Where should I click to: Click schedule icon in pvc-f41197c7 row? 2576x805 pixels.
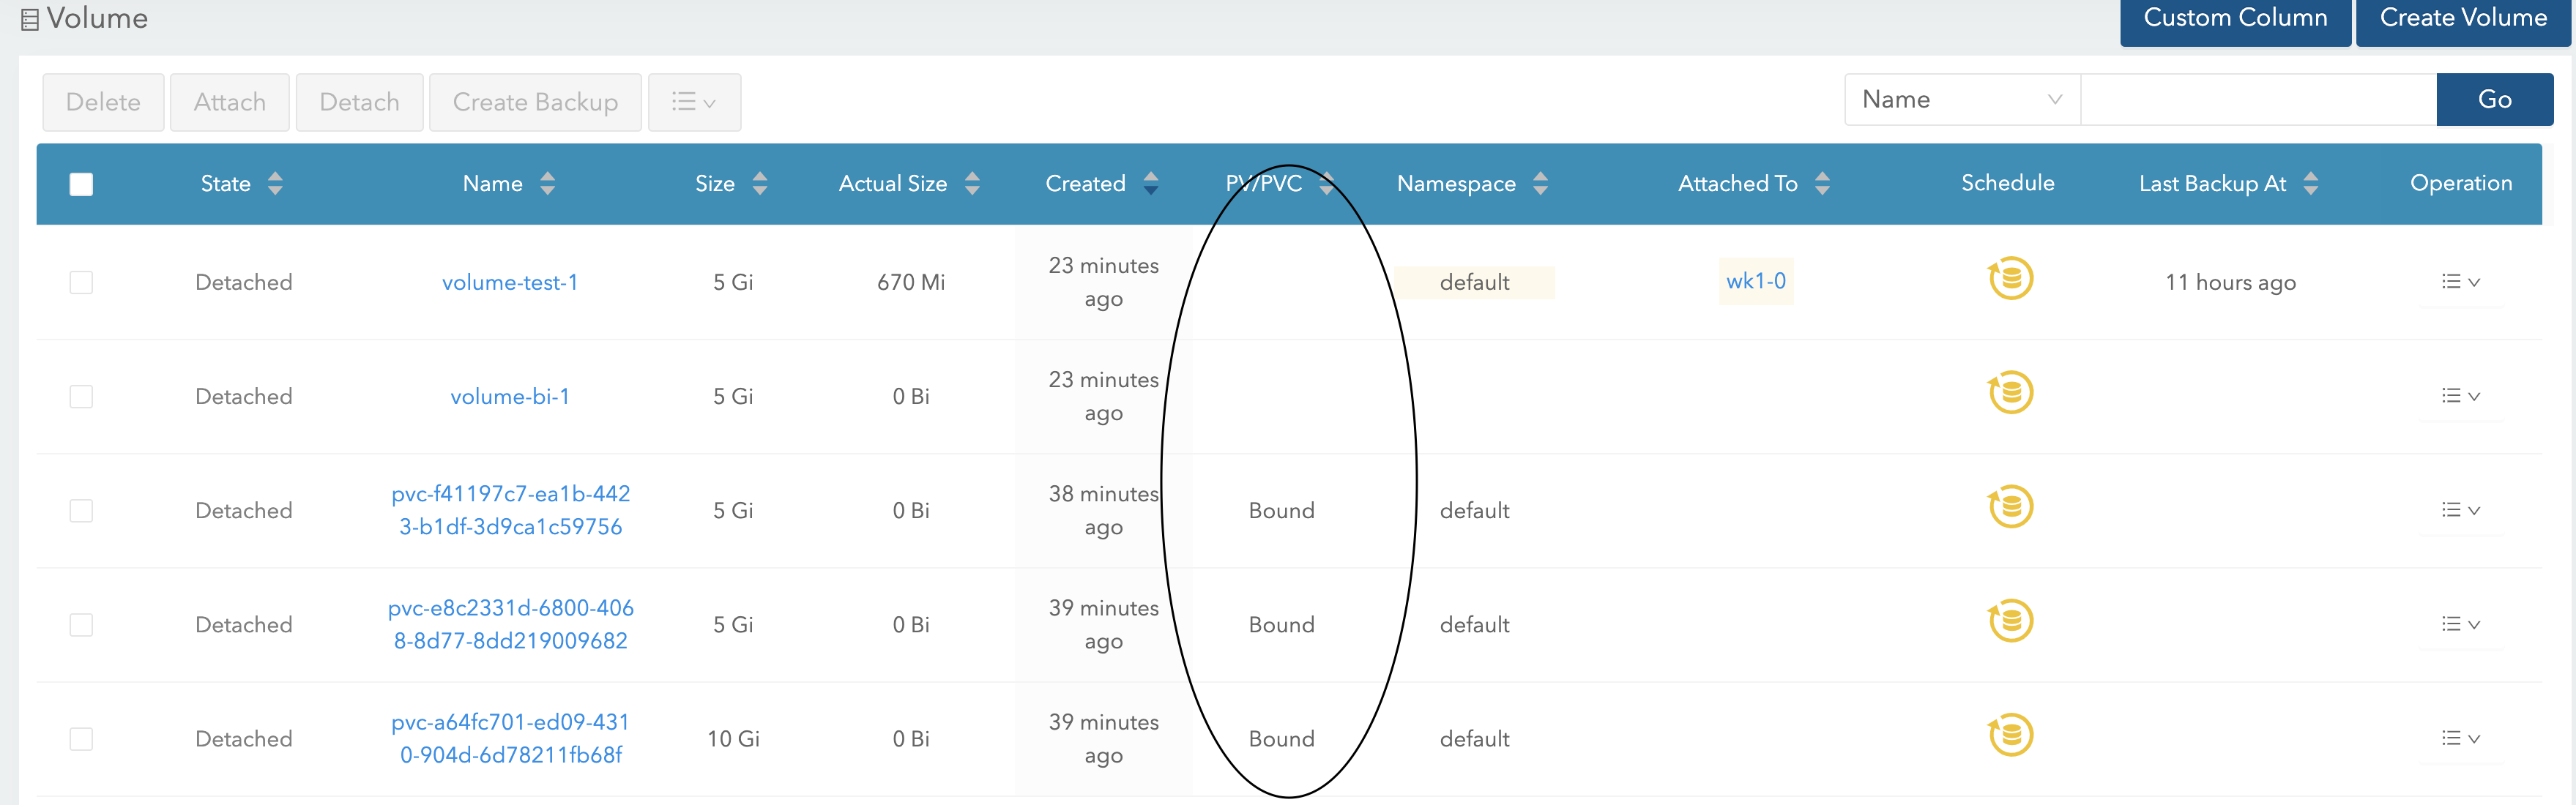coord(2009,507)
